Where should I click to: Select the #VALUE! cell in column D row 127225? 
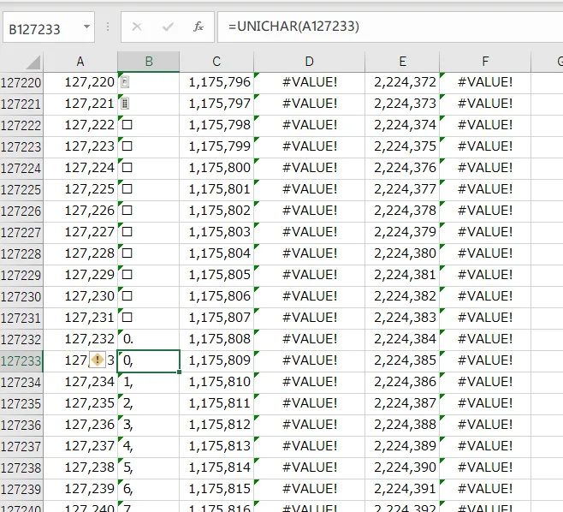[309, 189]
